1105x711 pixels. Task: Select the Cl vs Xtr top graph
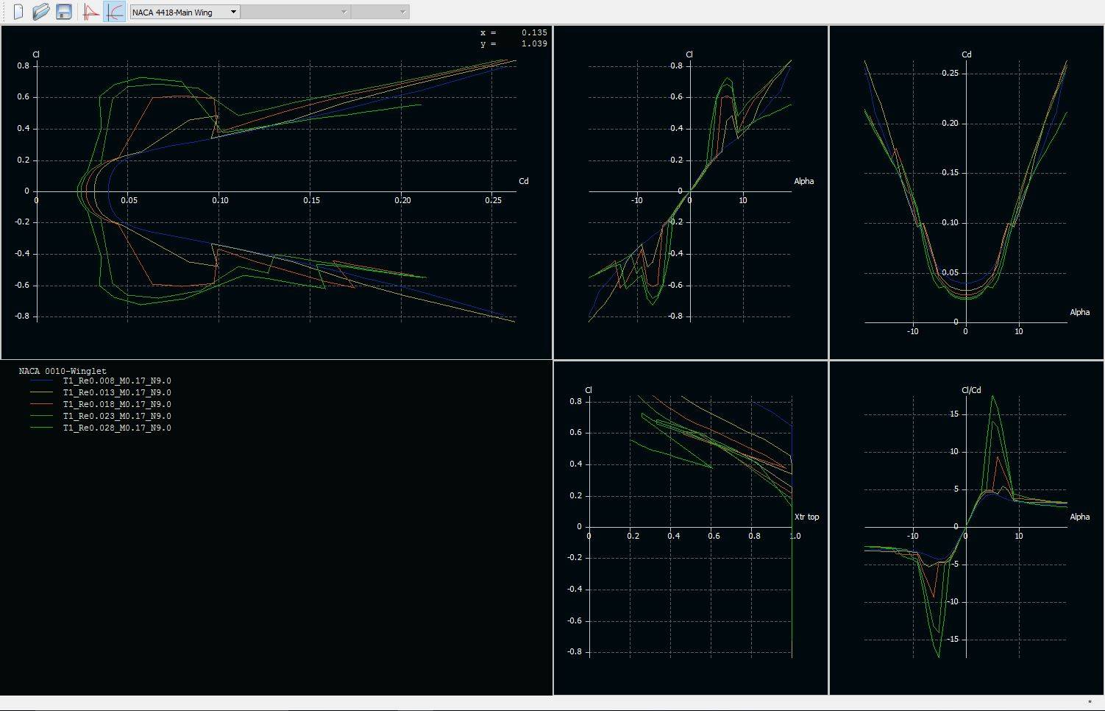[x=690, y=527]
